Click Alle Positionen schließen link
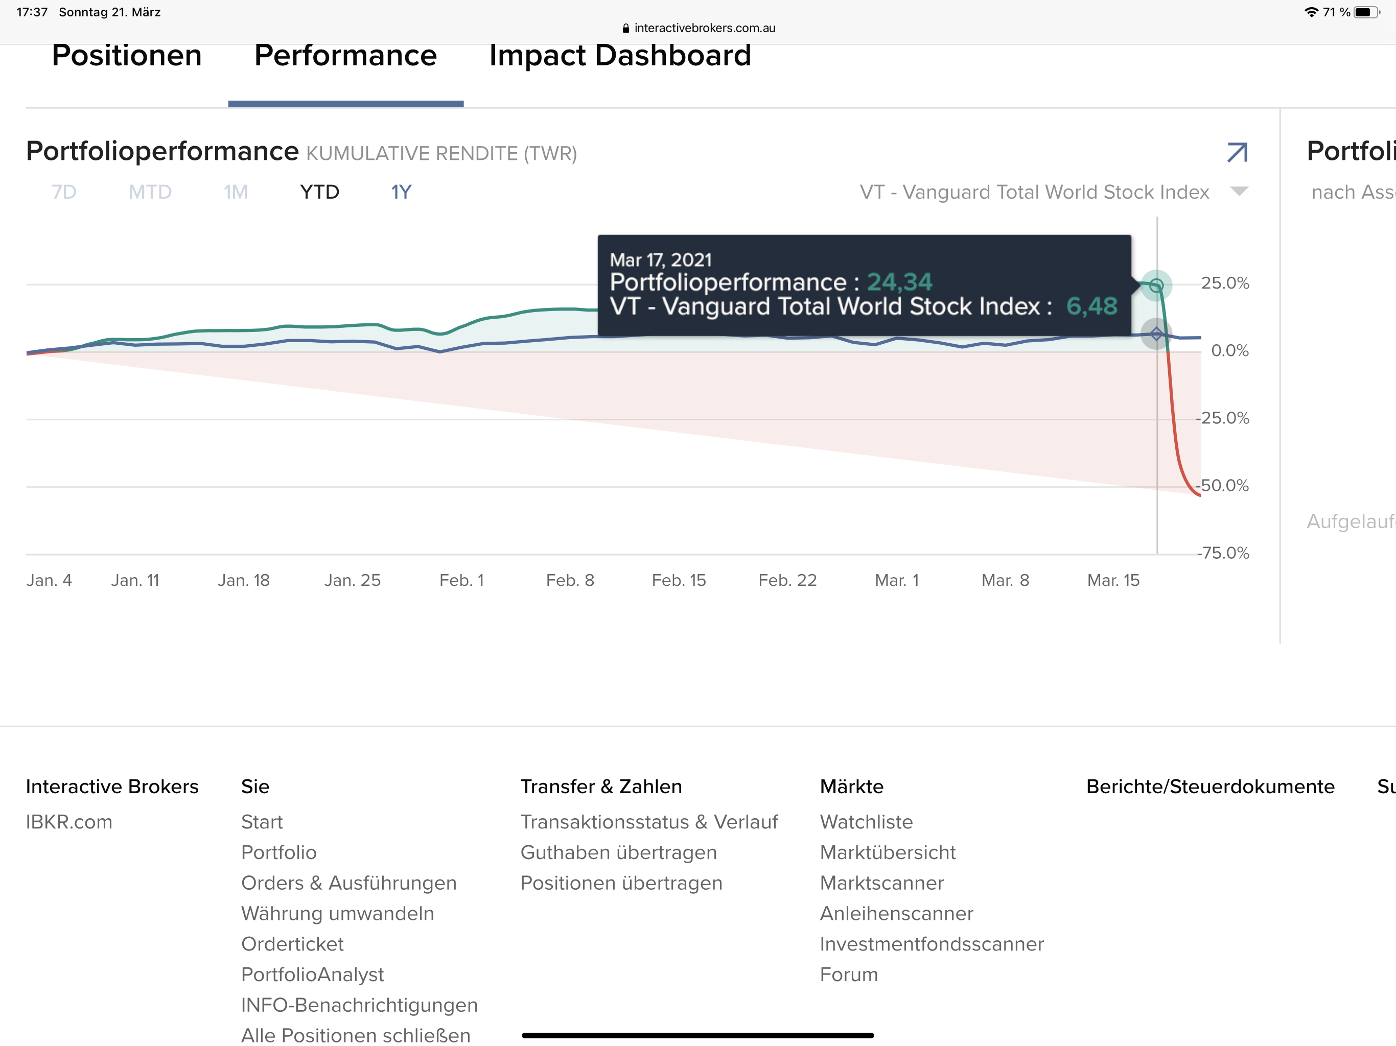Screen dimensions: 1396x1046 click(355, 1035)
